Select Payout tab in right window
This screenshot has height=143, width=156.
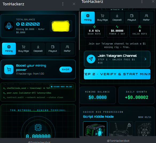132,18
